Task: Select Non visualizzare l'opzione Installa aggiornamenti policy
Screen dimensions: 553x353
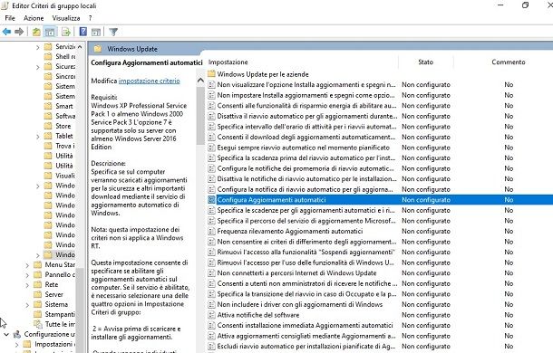Action: [306, 84]
